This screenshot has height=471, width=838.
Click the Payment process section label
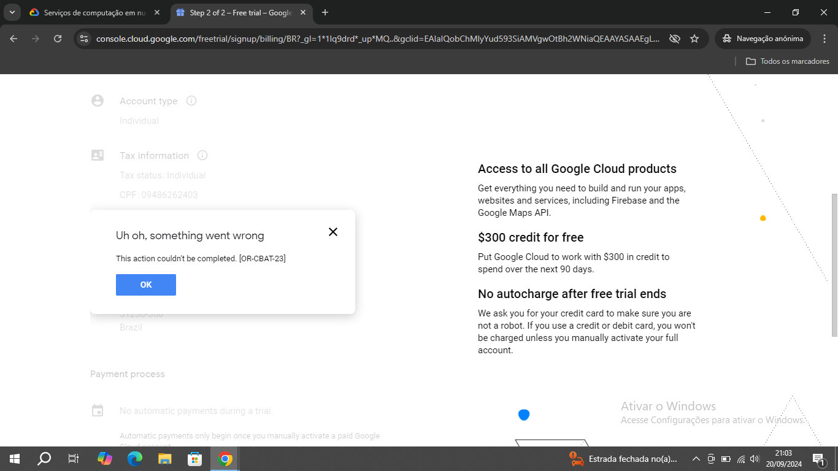pyautogui.click(x=128, y=374)
